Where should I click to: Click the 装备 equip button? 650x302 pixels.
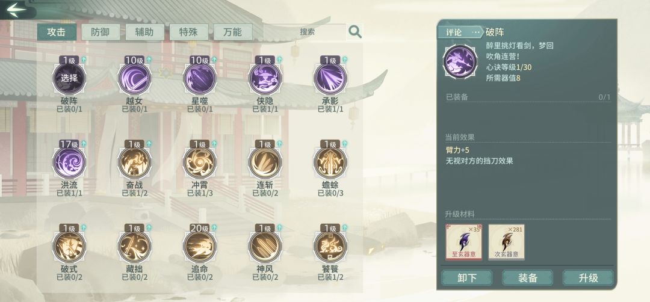[x=527, y=278]
